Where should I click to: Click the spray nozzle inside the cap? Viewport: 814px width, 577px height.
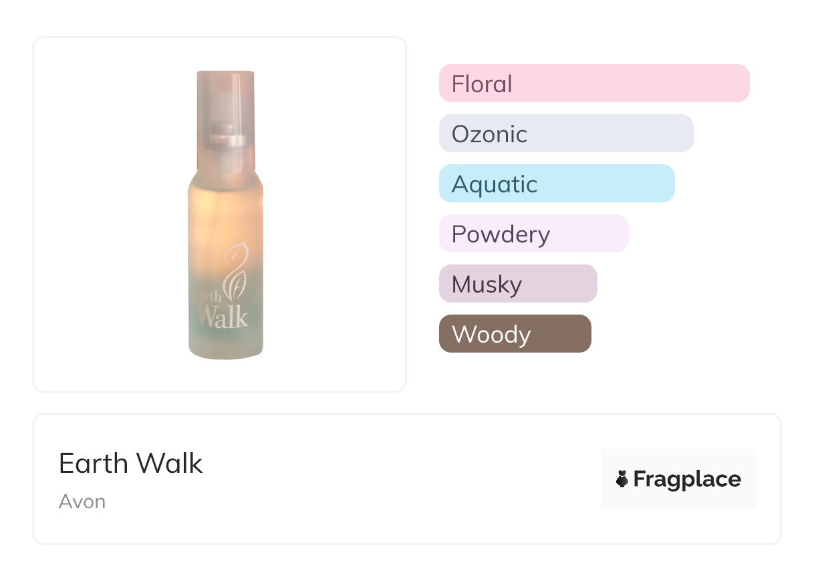[225, 139]
